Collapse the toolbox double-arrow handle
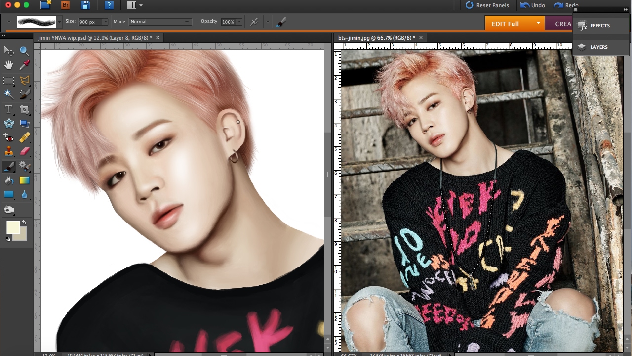The width and height of the screenshot is (632, 356). (3, 36)
